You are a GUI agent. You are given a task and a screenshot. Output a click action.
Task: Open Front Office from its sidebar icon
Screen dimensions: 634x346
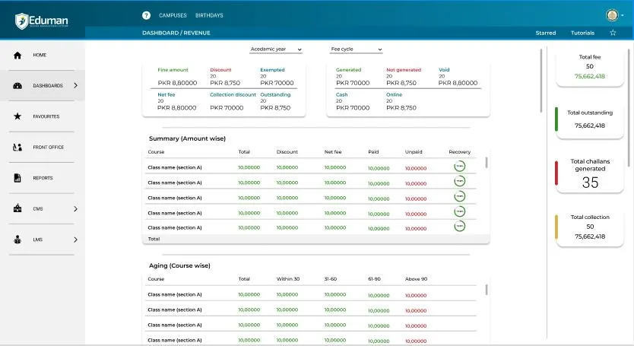pos(17,148)
